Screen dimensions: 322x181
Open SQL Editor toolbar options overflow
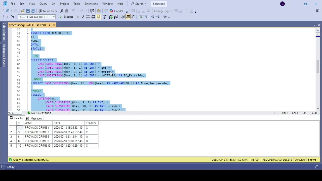(x=169, y=17)
